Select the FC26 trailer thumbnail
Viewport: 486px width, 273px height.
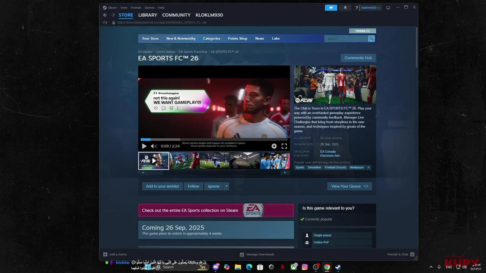click(153, 161)
